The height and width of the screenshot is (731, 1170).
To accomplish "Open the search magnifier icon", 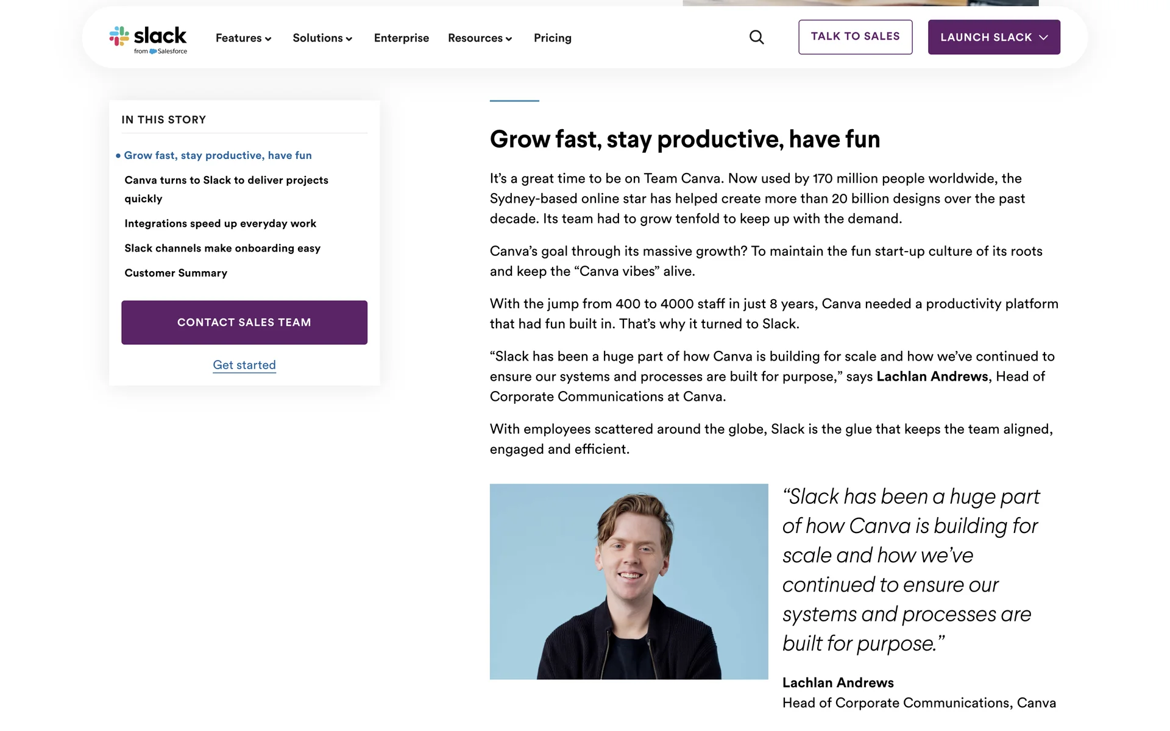I will [756, 37].
